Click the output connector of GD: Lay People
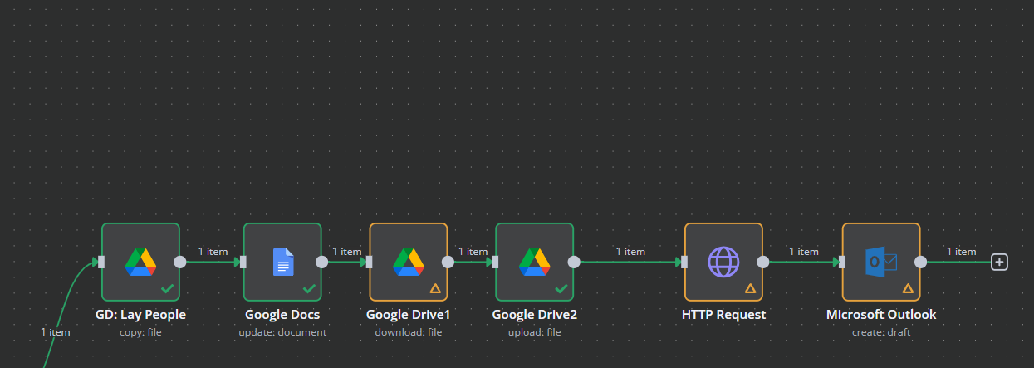 click(180, 262)
